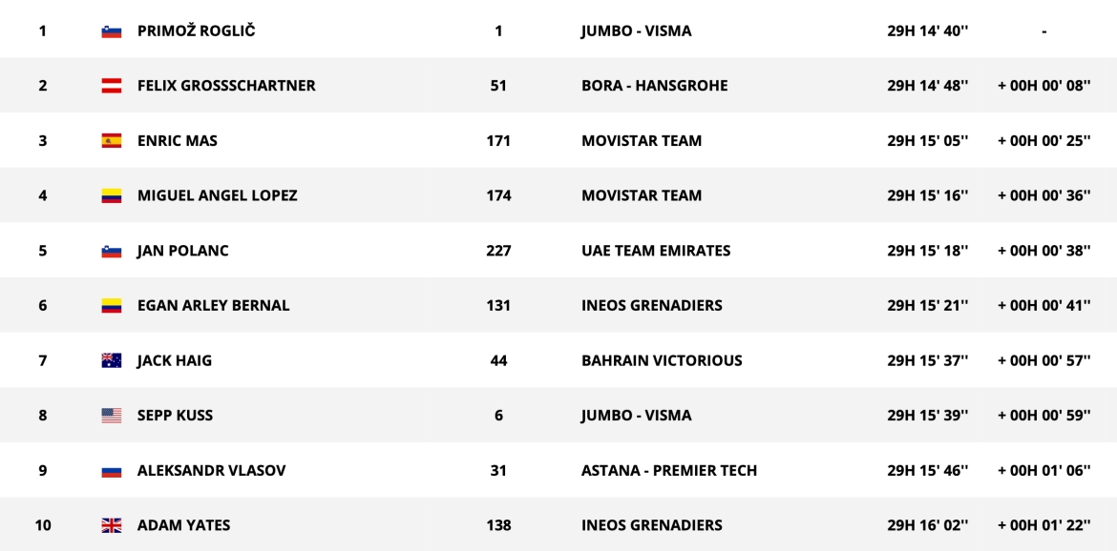Click the Australian flag beside Jack Haig
The width and height of the screenshot is (1117, 551).
pyautogui.click(x=111, y=361)
